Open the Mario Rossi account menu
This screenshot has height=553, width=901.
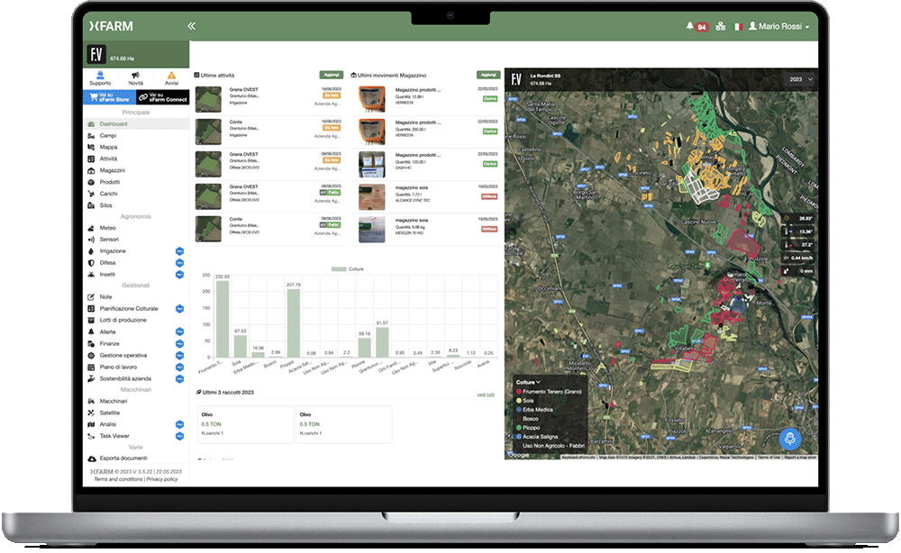[780, 26]
